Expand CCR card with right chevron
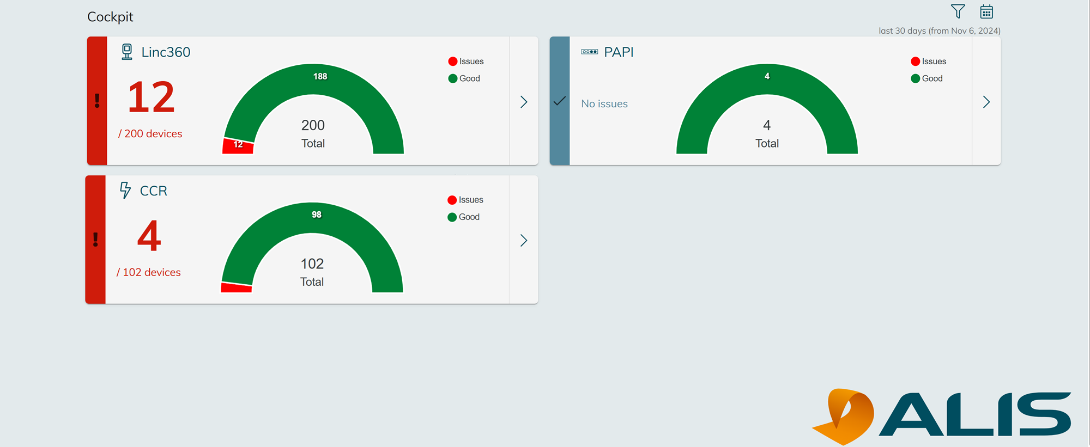The width and height of the screenshot is (1090, 447). (524, 241)
